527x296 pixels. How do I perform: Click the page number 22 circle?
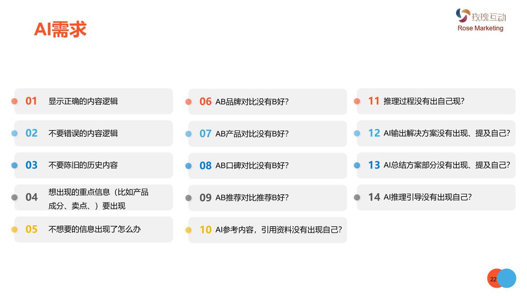(494, 279)
